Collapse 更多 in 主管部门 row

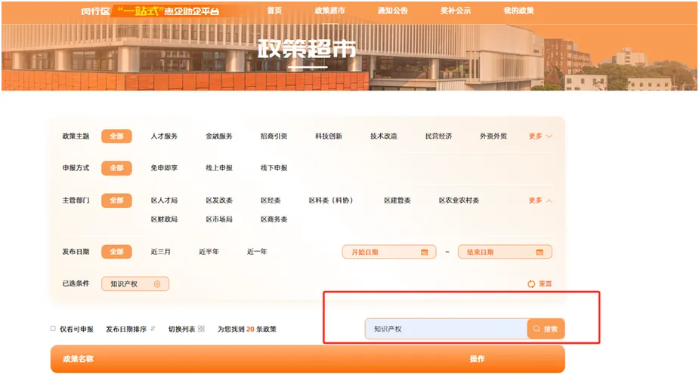[x=540, y=201]
